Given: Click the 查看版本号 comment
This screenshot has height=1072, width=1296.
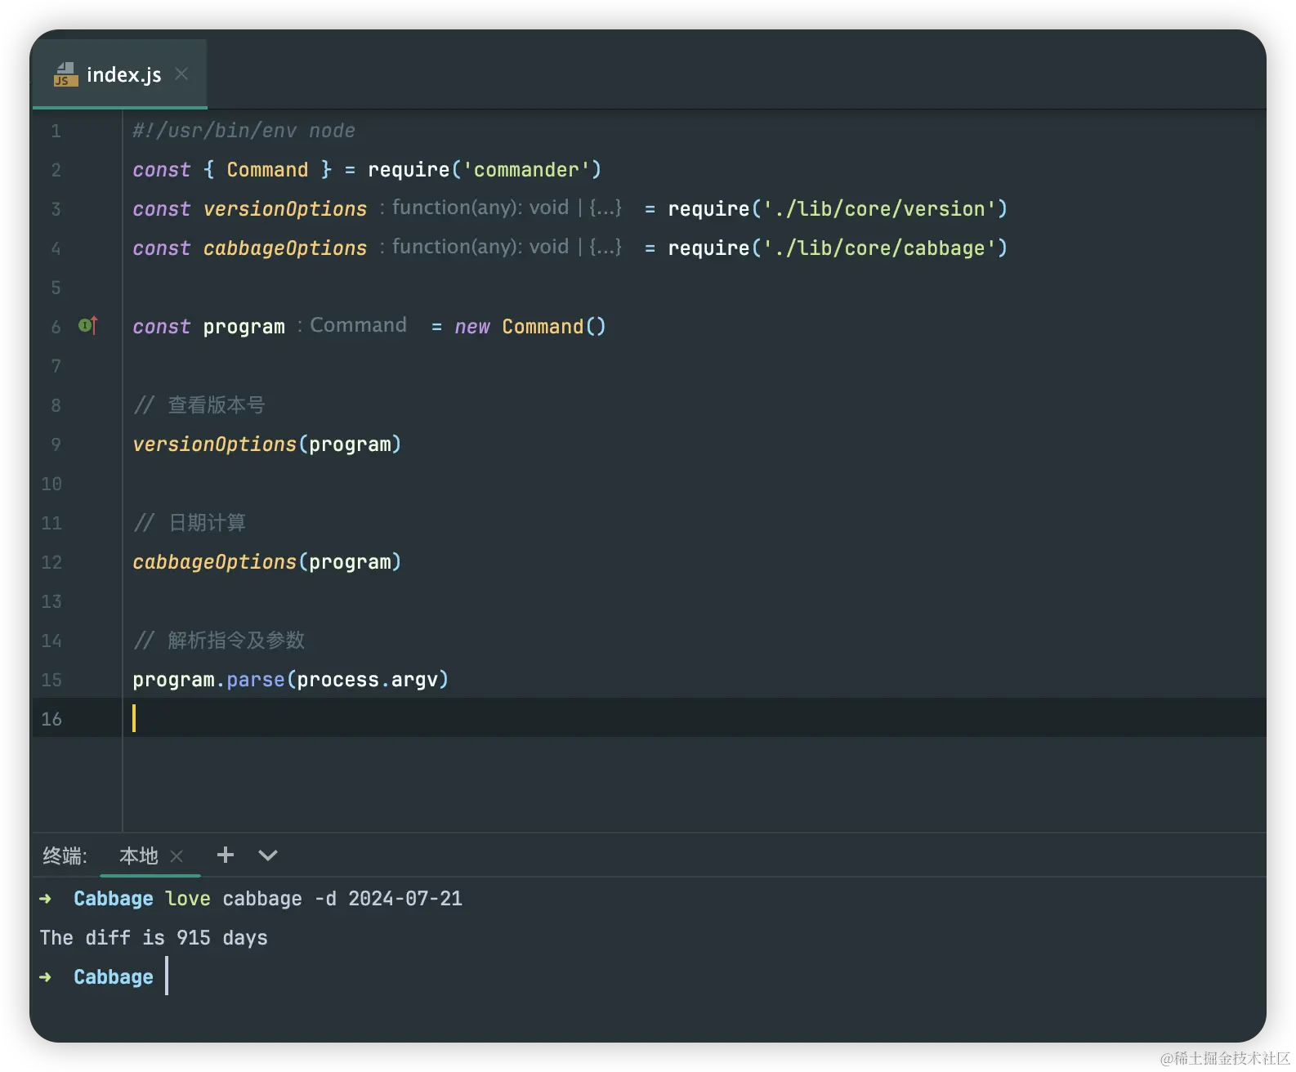Looking at the screenshot, I should pos(199,405).
